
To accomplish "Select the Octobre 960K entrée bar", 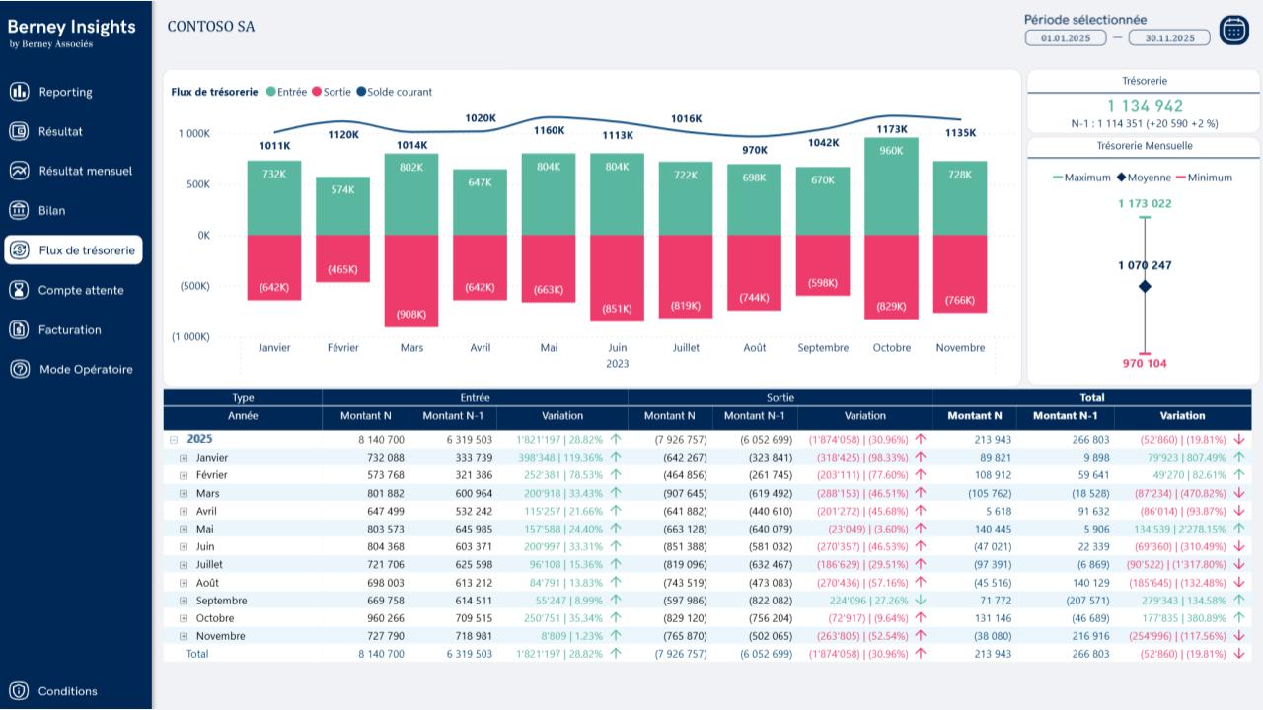I will coord(892,186).
